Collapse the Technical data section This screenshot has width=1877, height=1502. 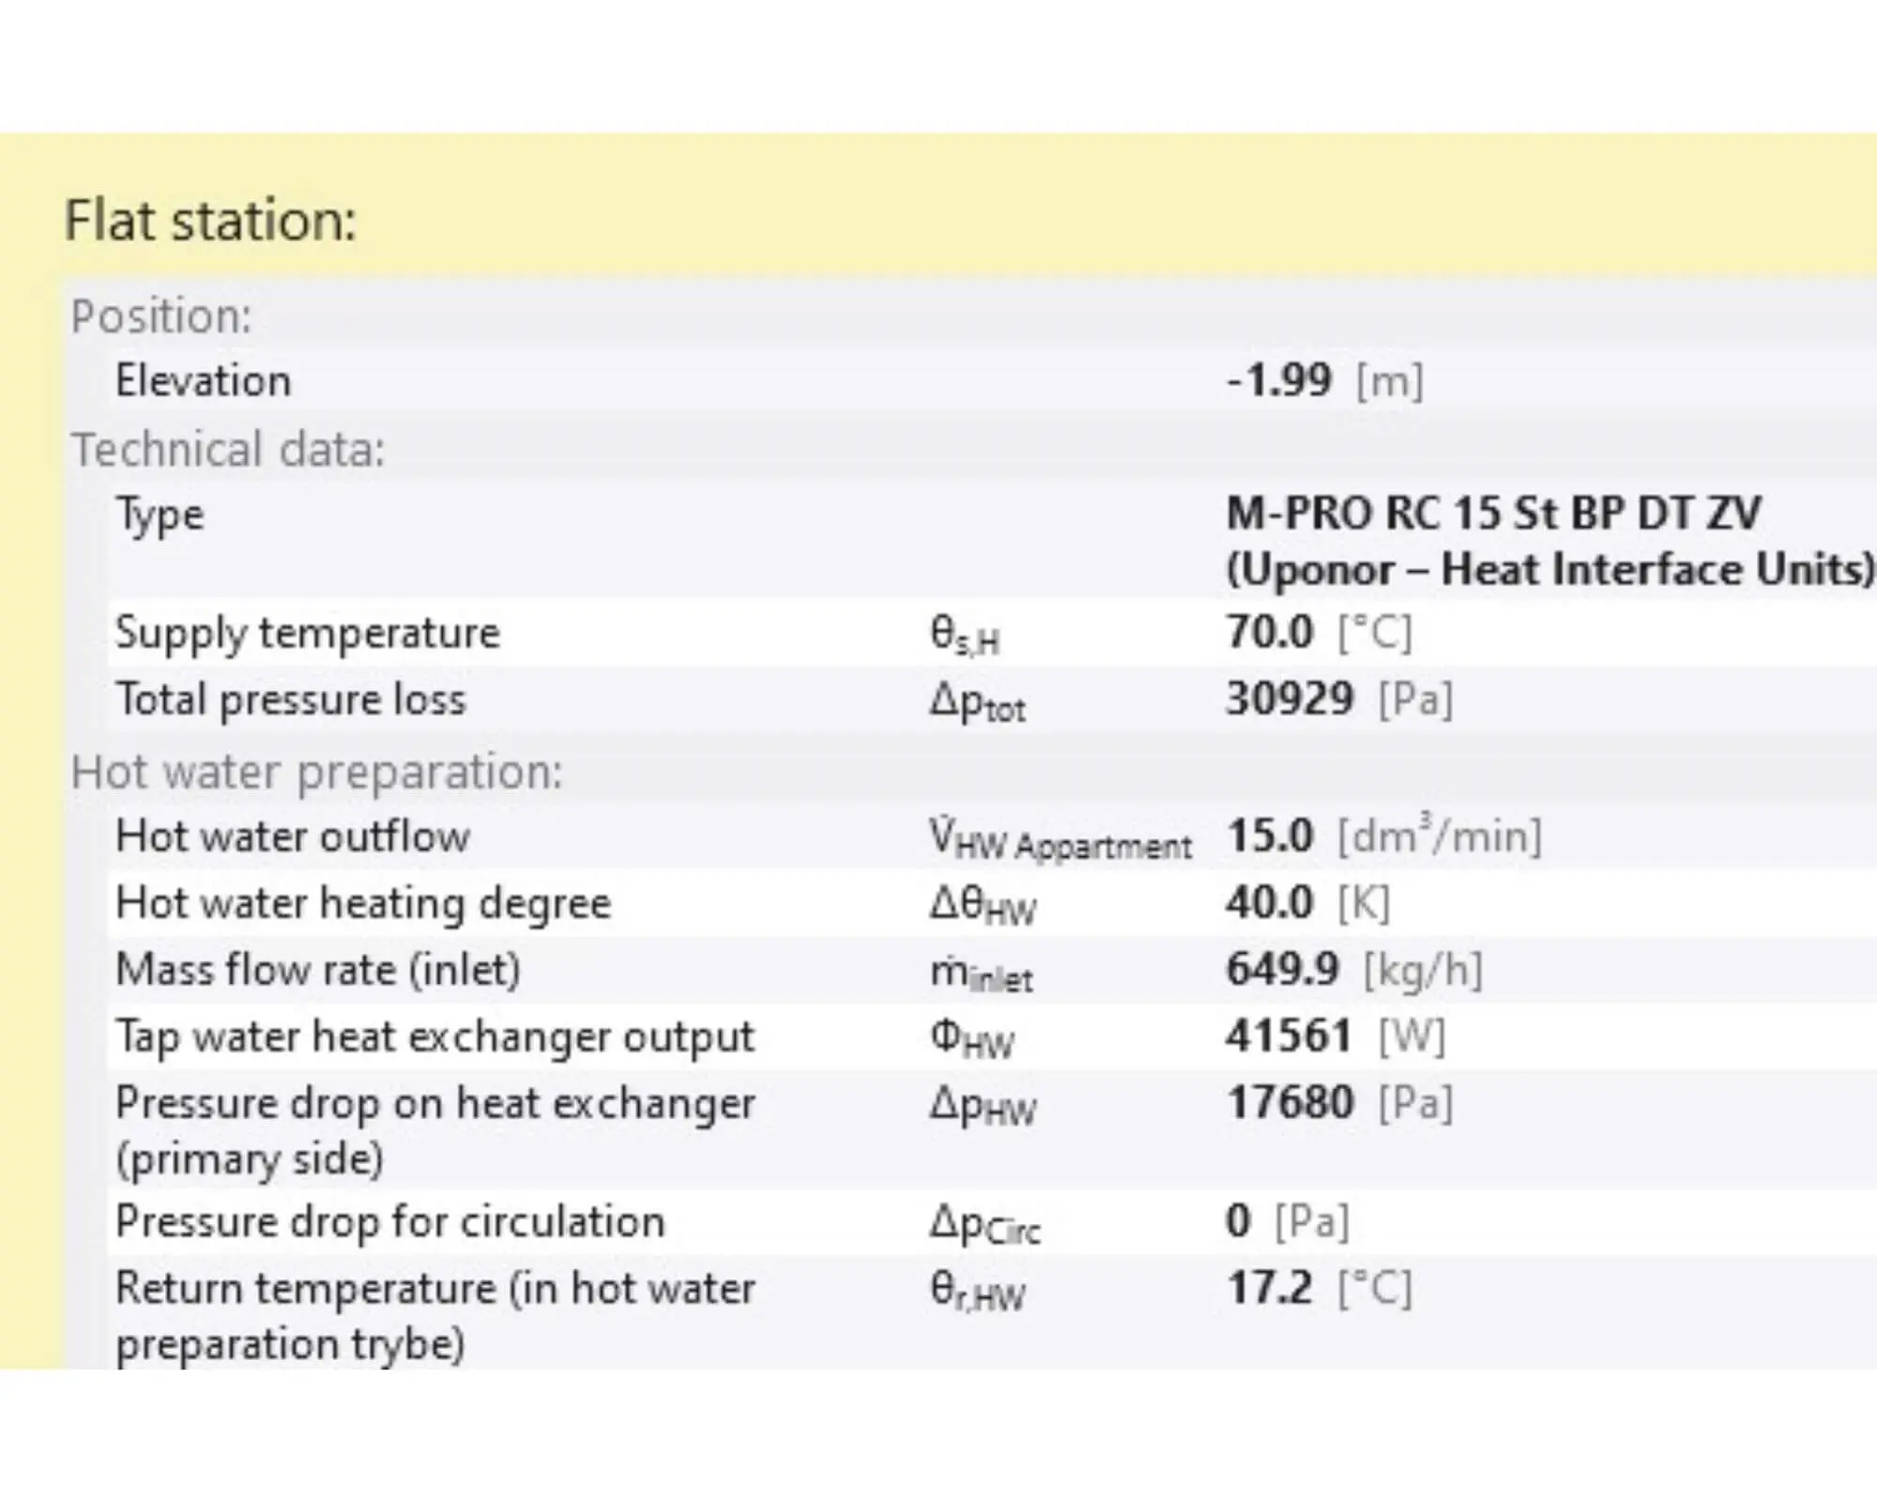[228, 450]
